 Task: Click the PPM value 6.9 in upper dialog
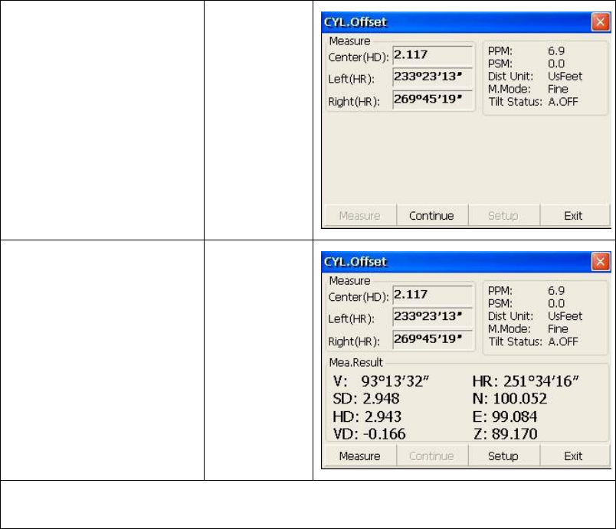coord(556,51)
